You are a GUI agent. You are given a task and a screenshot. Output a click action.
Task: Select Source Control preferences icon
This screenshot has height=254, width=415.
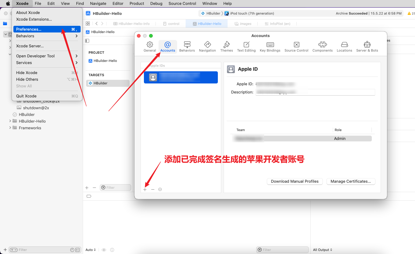(296, 47)
